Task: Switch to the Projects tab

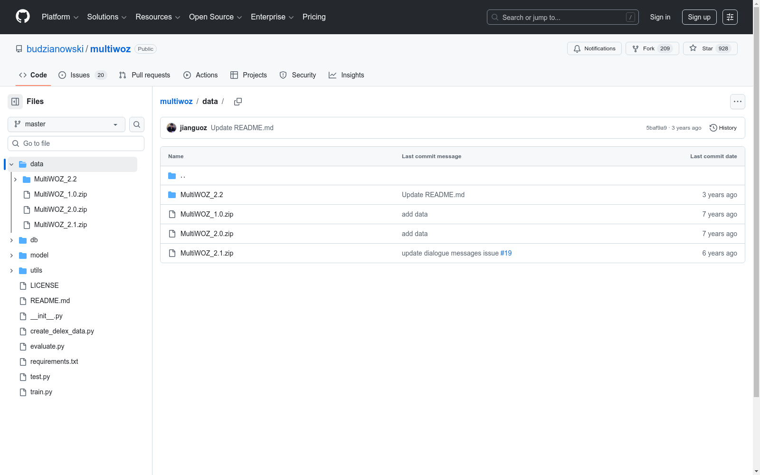Action: point(248,75)
